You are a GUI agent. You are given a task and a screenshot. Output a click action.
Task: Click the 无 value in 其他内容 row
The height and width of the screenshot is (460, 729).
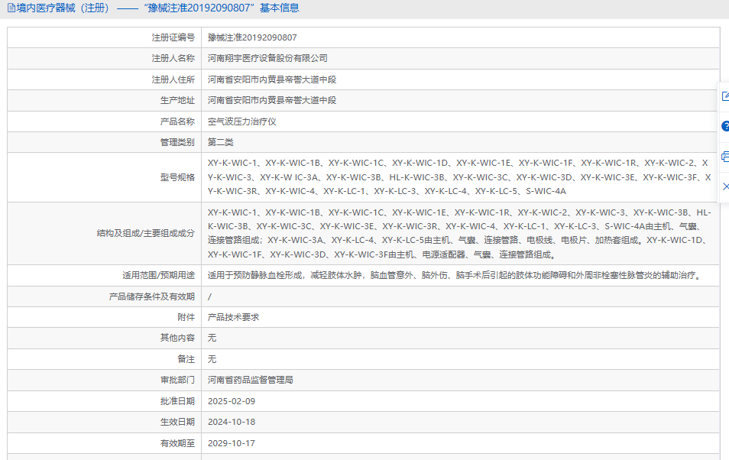[x=212, y=338]
